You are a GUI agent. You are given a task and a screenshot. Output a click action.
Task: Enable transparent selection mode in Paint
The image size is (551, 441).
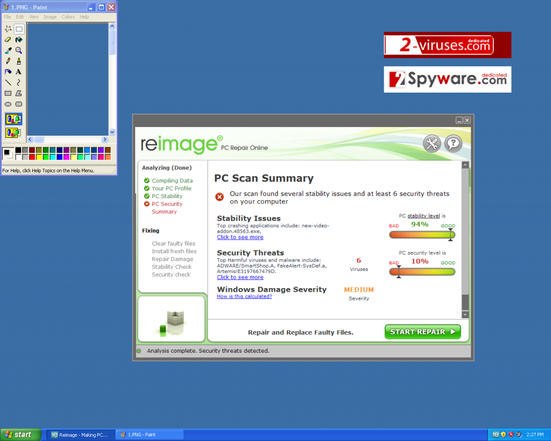[13, 132]
